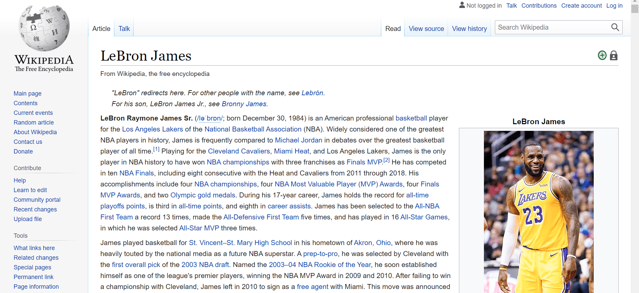The height and width of the screenshot is (293, 639).
Task: Open Recent changes in the sidebar
Action: click(35, 209)
